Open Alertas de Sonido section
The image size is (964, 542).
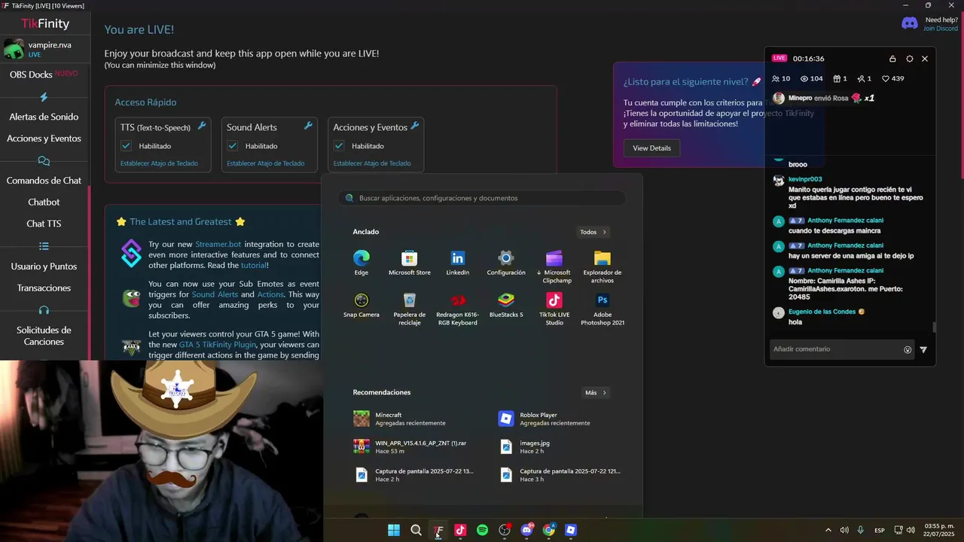(44, 117)
